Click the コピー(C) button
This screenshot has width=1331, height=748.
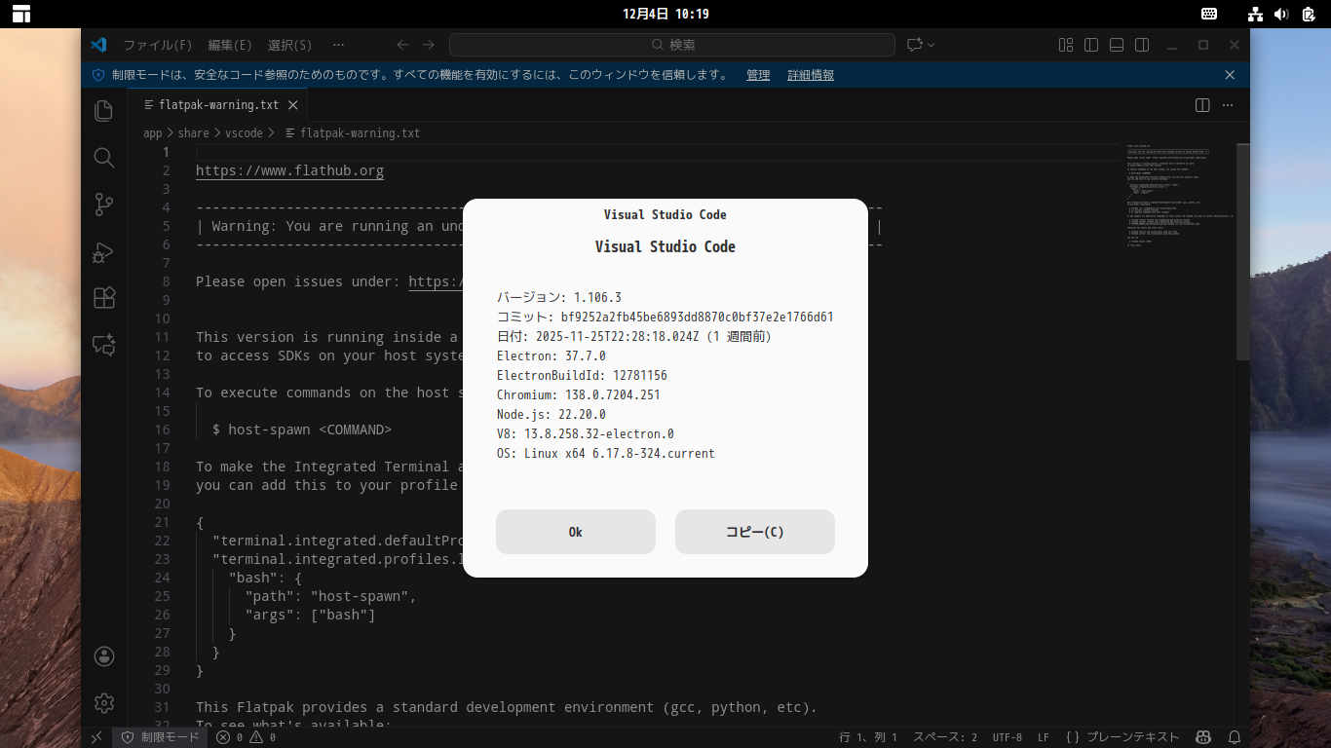click(755, 532)
